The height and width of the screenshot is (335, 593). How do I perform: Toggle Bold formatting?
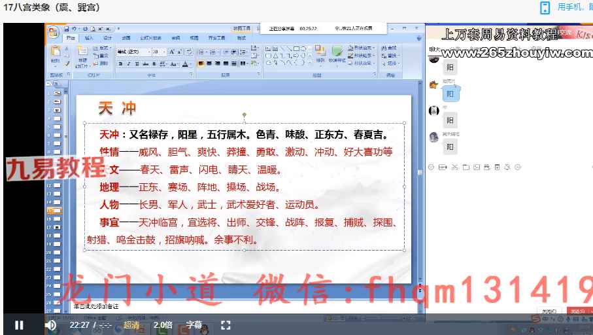pos(121,63)
